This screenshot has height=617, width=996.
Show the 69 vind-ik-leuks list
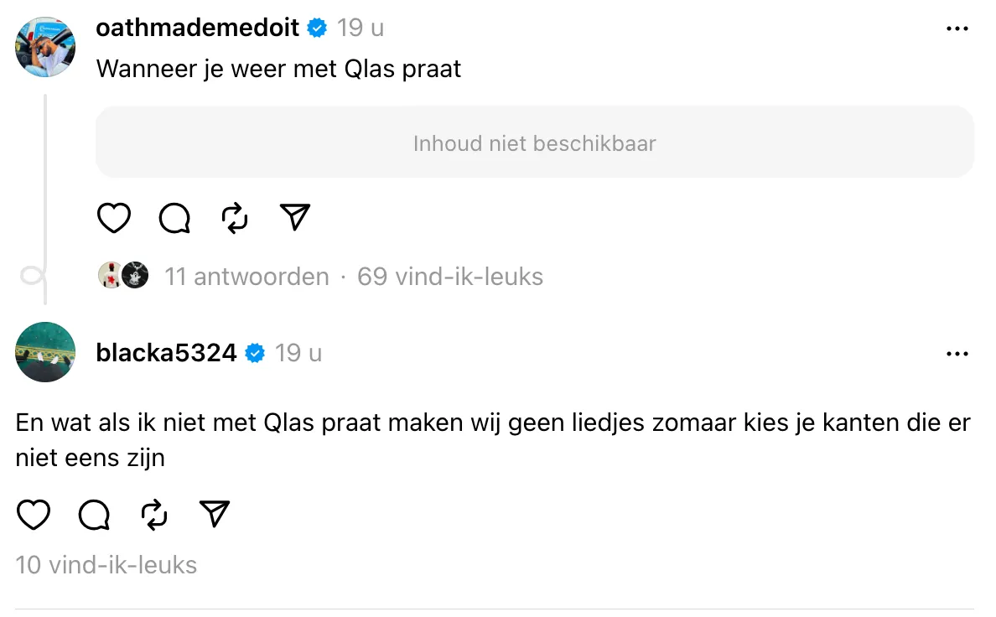449,277
